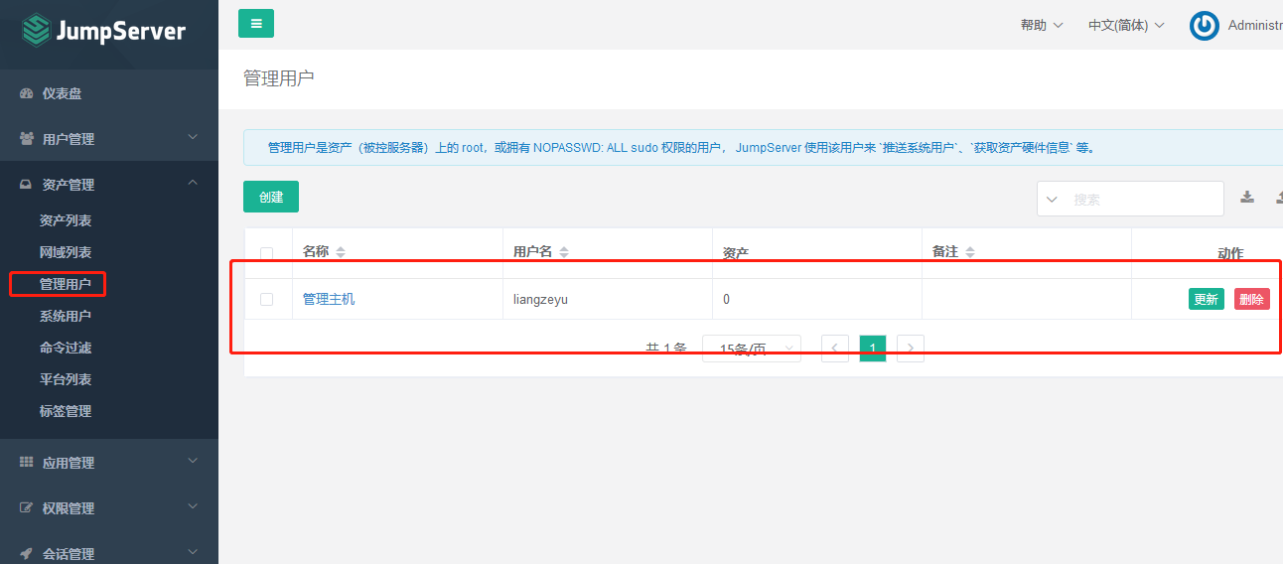The image size is (1283, 564).
Task: Sort by 备注 column sort arrows
Action: (970, 252)
